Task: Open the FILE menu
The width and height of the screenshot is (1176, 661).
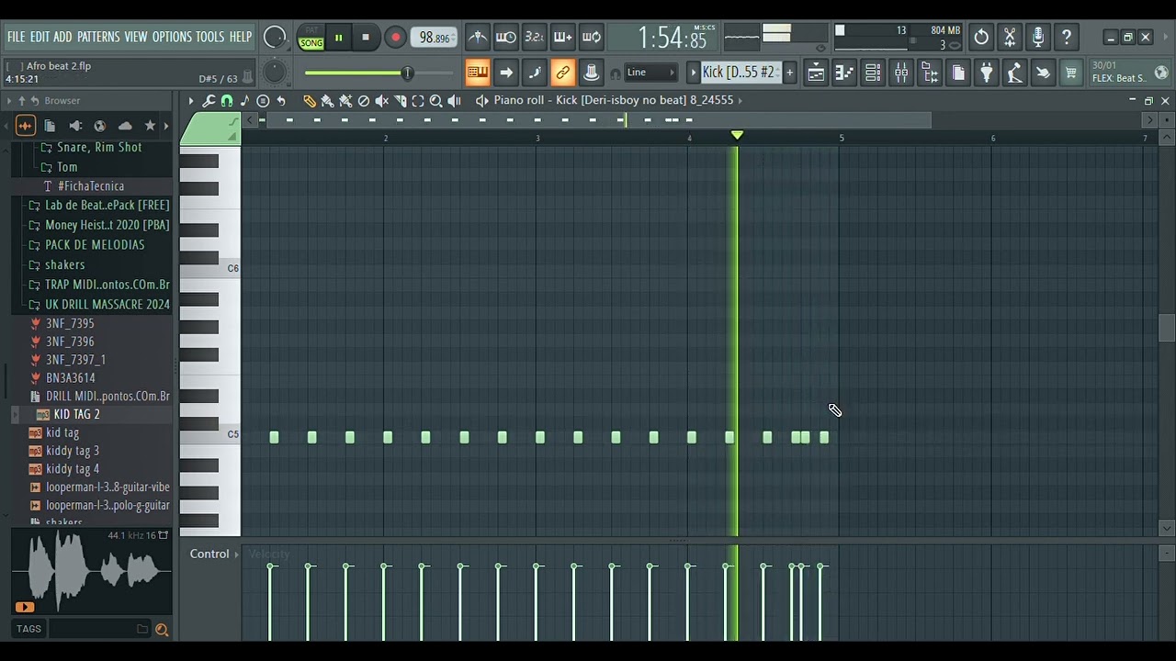Action: (17, 37)
